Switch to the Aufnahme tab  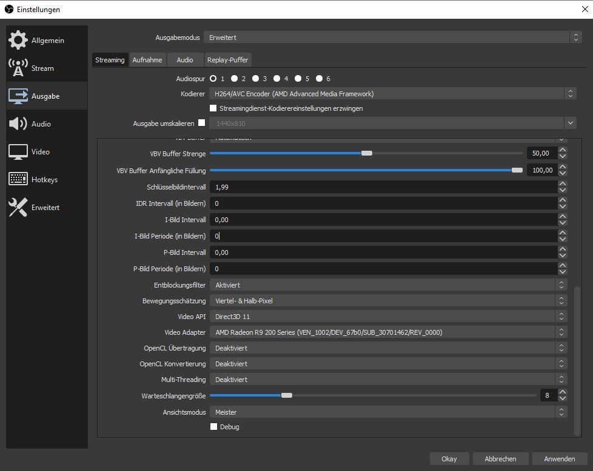[147, 60]
